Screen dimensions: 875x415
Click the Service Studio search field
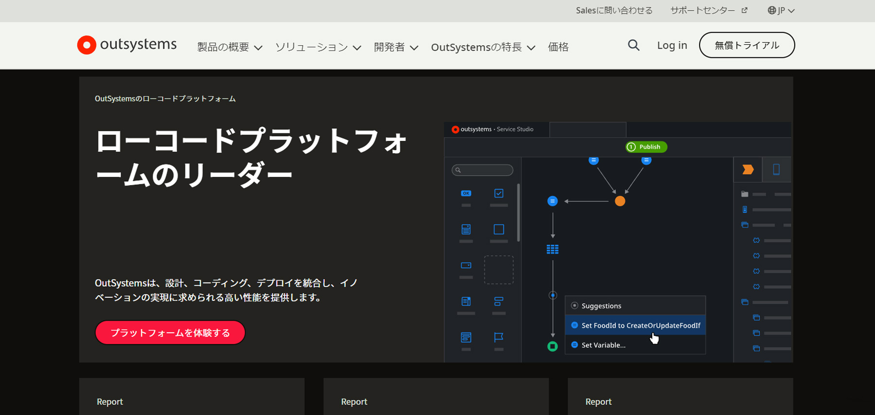(482, 170)
